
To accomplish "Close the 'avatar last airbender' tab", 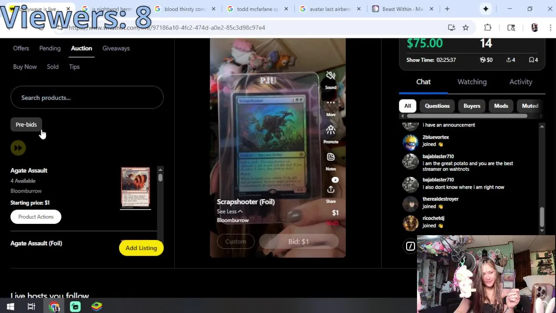I will click(x=358, y=9).
